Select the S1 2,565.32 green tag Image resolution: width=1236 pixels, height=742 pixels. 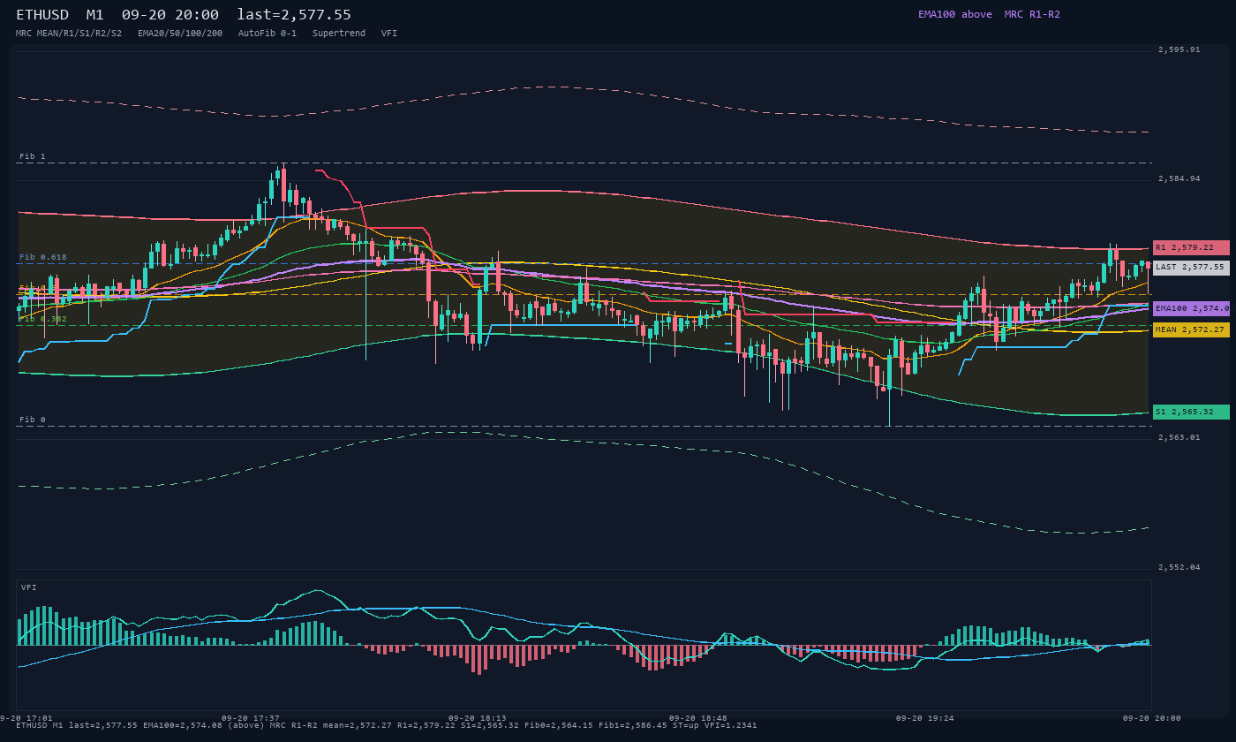1191,412
